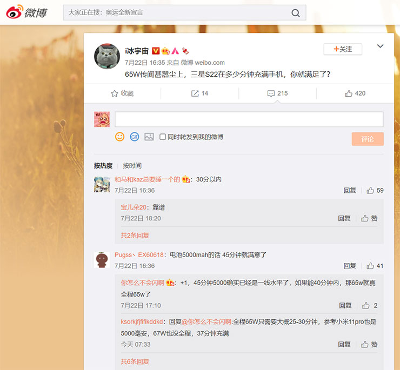Click crown badge next to 你怎么不会闪啊
Viewport: 400px width, 370px height.
(x=170, y=283)
